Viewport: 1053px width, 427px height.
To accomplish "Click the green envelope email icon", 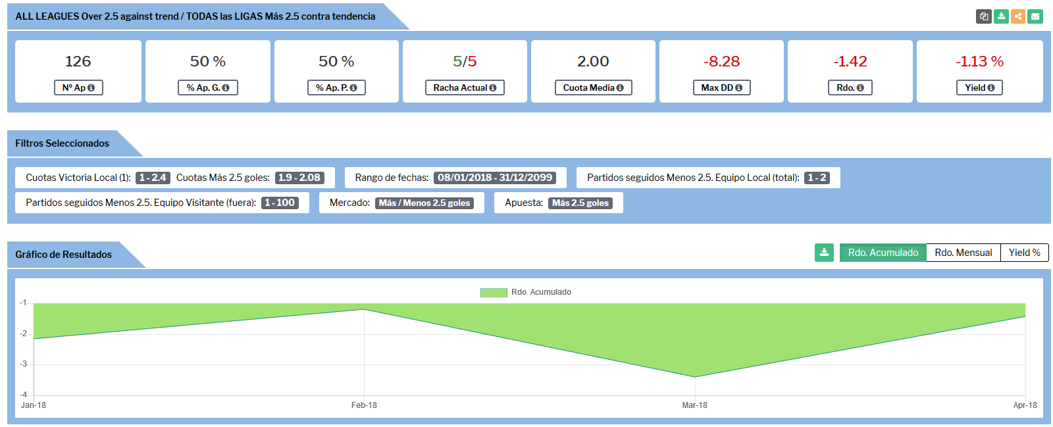I will click(1035, 16).
